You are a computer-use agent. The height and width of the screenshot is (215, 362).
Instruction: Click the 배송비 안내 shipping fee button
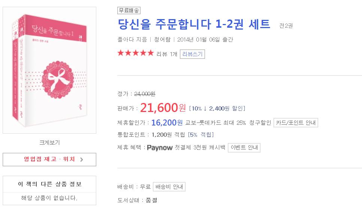pos(169,187)
